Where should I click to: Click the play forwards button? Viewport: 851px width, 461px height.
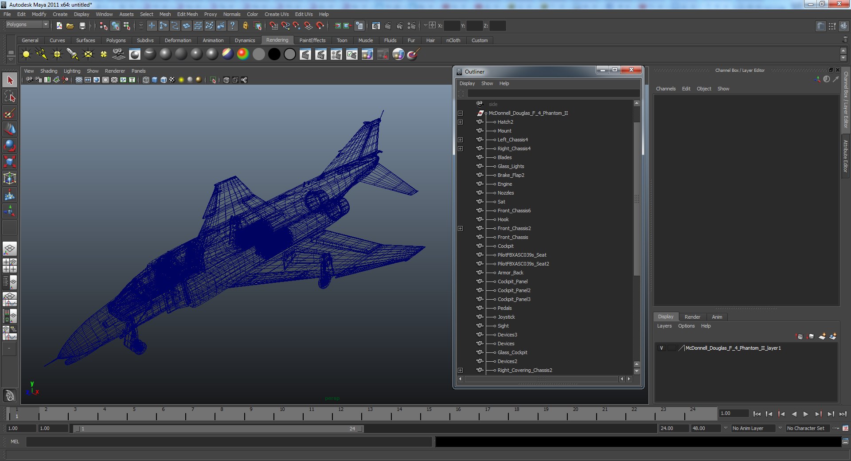[x=806, y=414]
